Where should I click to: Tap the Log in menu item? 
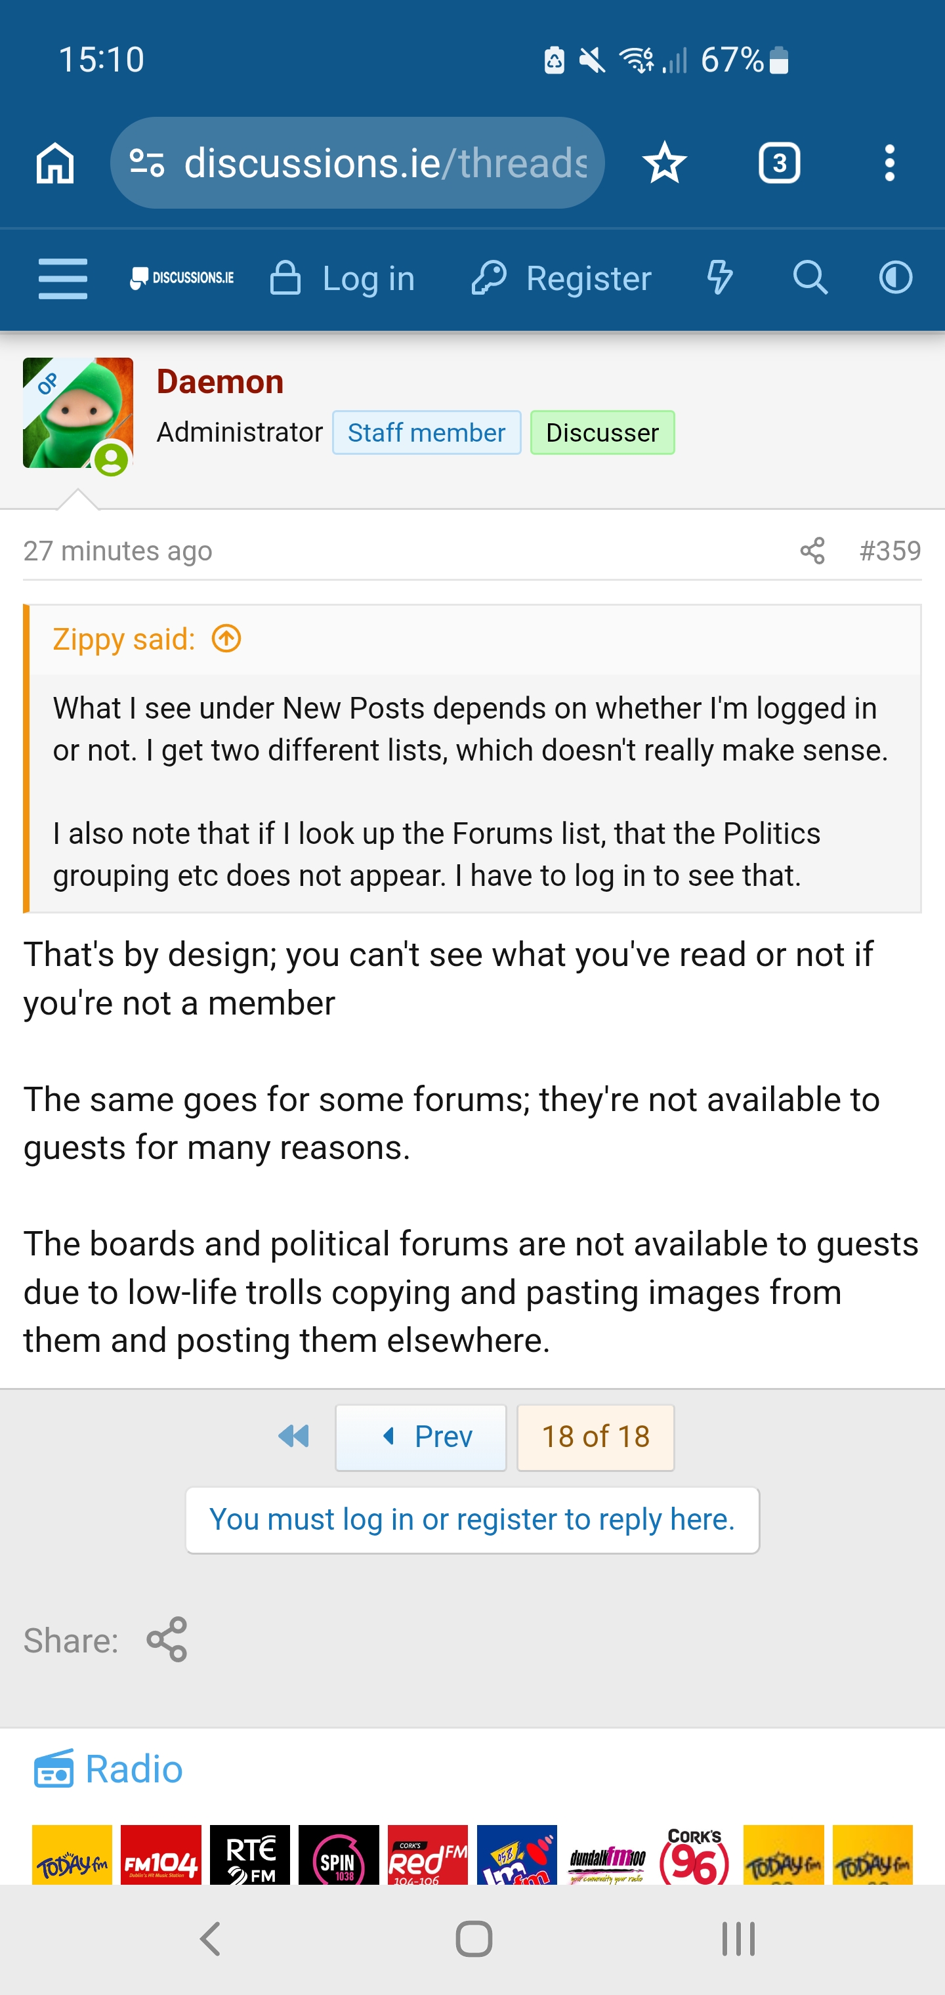pos(343,279)
